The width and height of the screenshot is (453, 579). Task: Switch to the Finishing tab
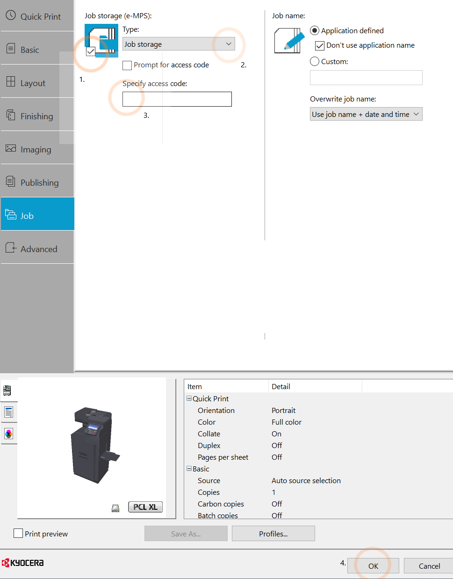(37, 116)
